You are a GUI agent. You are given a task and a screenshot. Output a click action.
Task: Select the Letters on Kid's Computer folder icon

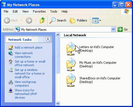click(x=71, y=49)
